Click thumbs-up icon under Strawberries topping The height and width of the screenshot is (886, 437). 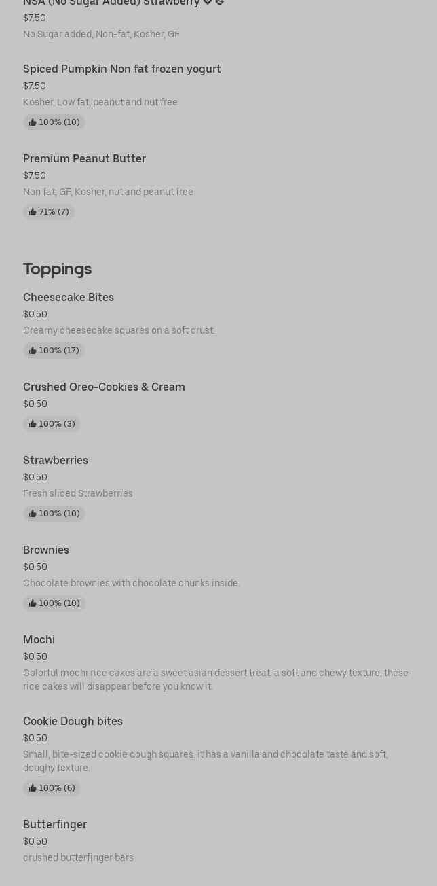(x=33, y=514)
